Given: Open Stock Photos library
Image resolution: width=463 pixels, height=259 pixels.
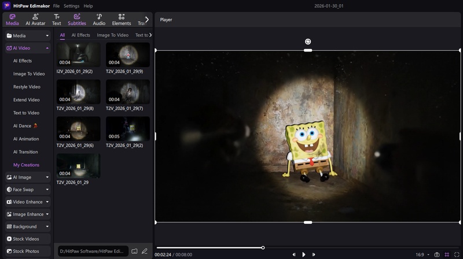Looking at the screenshot, I should coord(28,251).
